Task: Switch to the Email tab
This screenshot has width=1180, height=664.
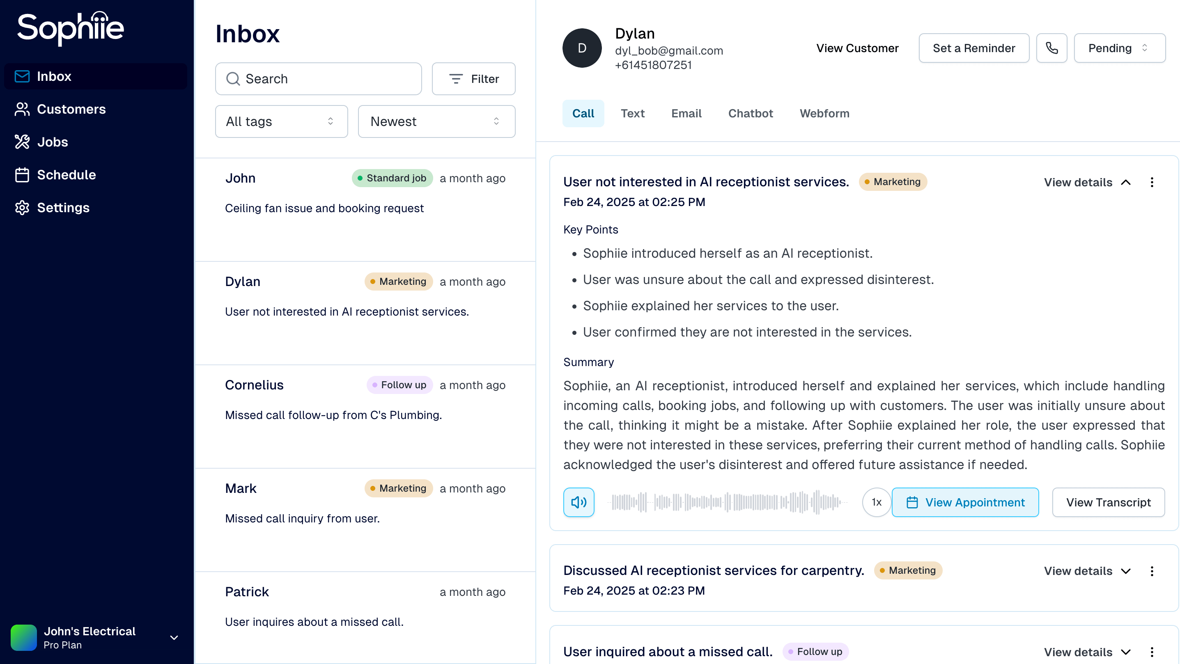Action: click(x=686, y=113)
